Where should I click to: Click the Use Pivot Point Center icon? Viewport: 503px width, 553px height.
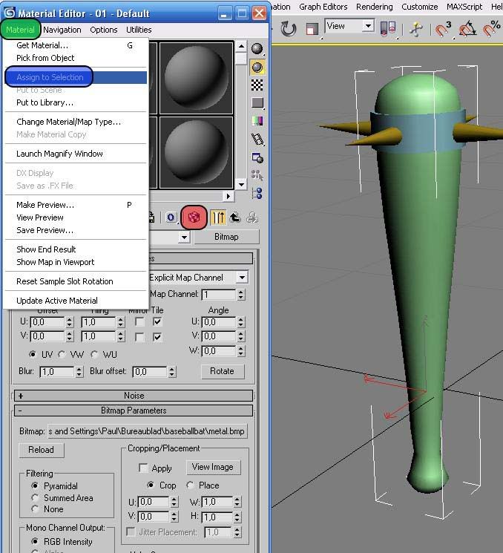point(388,29)
